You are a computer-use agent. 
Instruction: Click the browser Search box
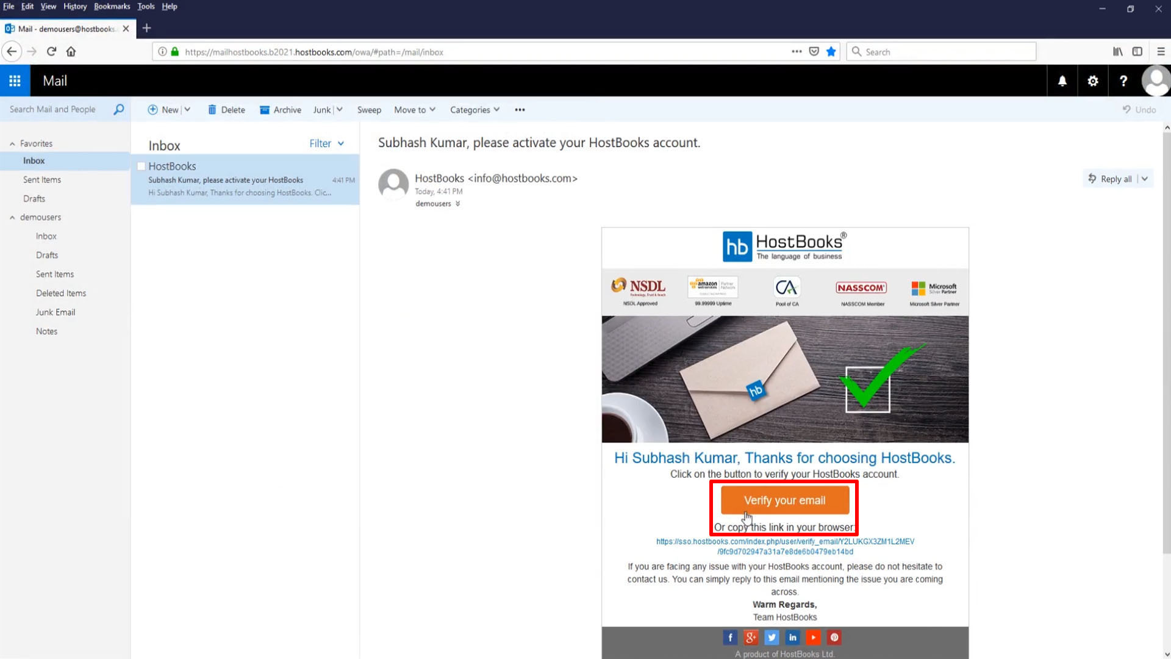(x=941, y=52)
